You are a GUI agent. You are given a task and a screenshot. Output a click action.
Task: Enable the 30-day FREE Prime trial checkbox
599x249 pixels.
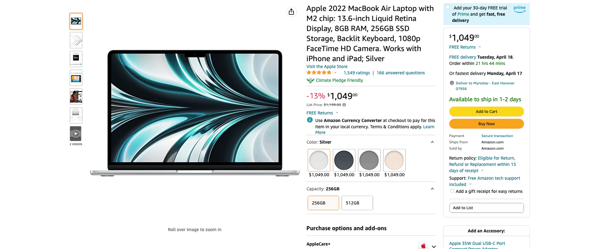pyautogui.click(x=448, y=7)
